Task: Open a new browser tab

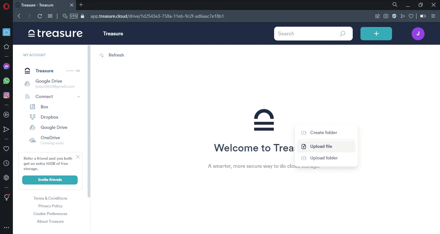Action: [81, 5]
